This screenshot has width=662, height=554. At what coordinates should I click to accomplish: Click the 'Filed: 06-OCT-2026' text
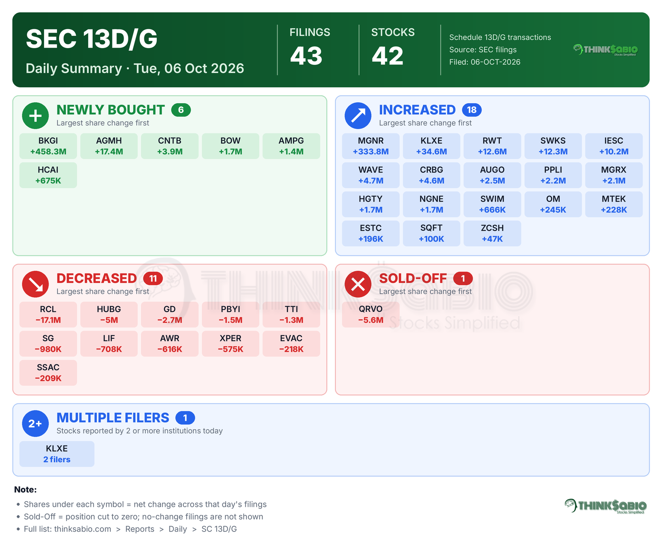(485, 62)
